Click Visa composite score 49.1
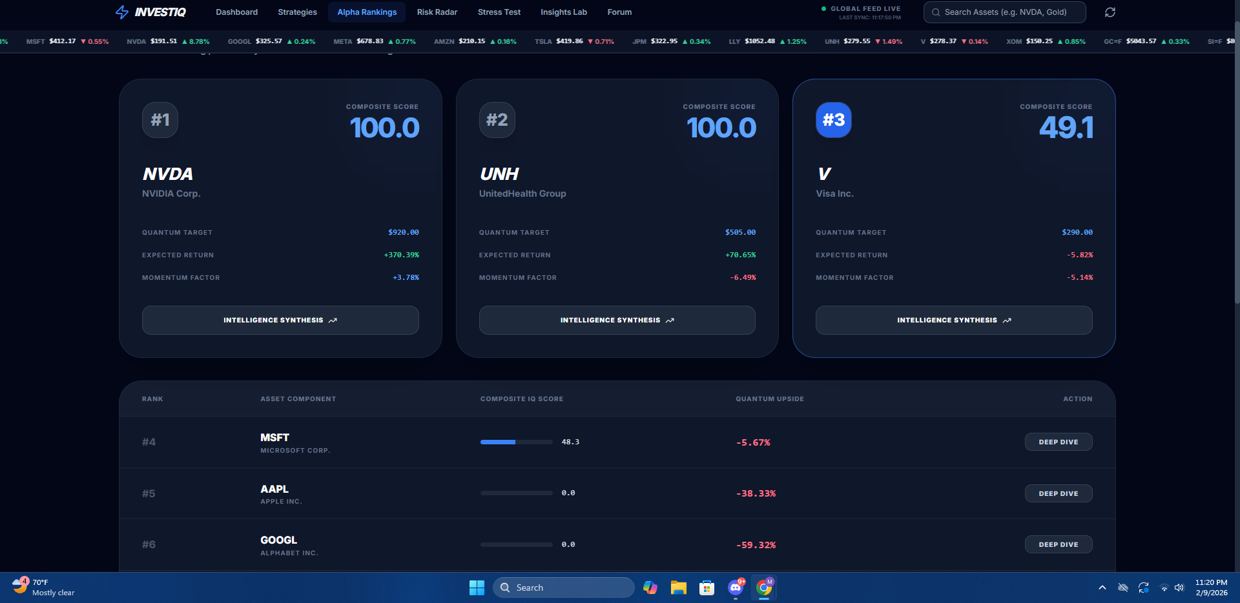Screen dimensions: 1240x603 pyautogui.click(x=1066, y=128)
